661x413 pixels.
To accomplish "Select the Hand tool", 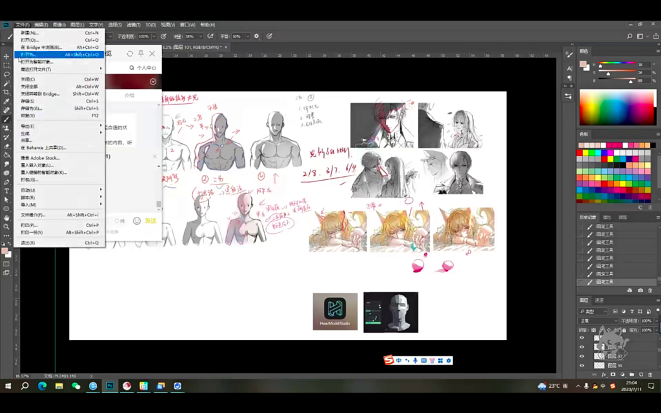I will pyautogui.click(x=6, y=217).
